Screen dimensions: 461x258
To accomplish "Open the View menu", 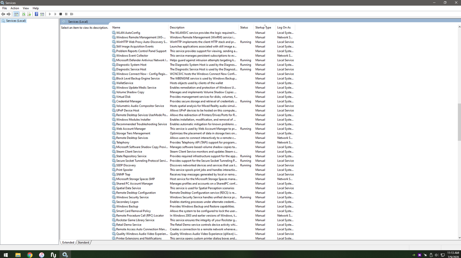I will pos(26,8).
